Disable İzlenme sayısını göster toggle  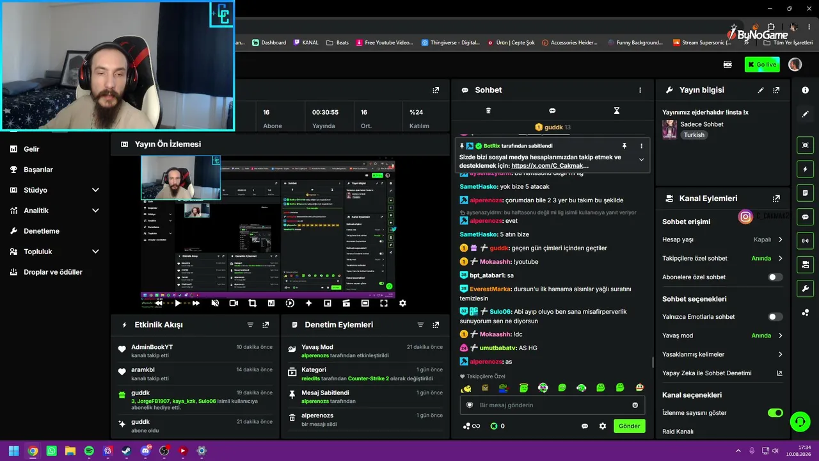click(775, 413)
